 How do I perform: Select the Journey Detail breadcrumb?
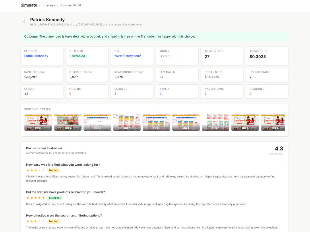[x=70, y=5]
